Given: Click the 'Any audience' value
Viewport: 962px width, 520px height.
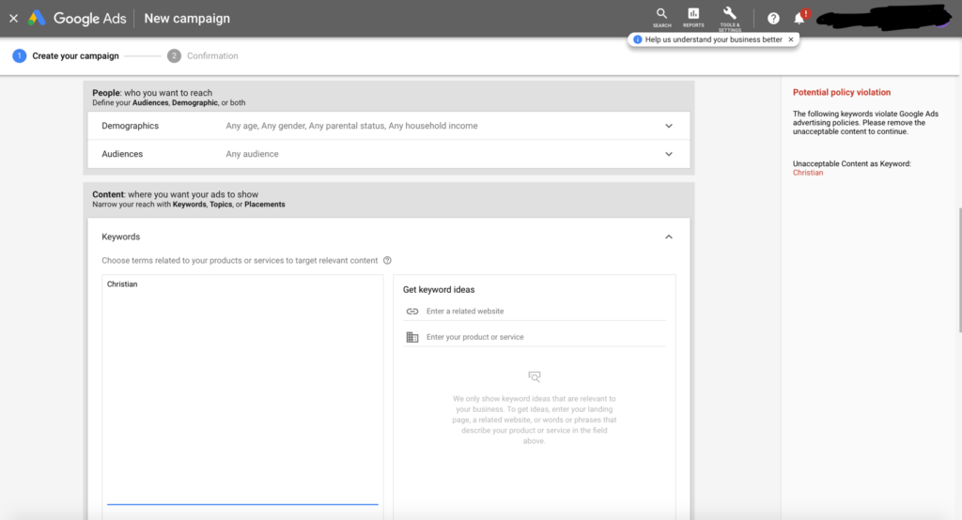Looking at the screenshot, I should click(252, 154).
